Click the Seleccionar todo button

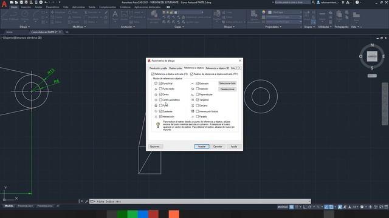(x=227, y=84)
